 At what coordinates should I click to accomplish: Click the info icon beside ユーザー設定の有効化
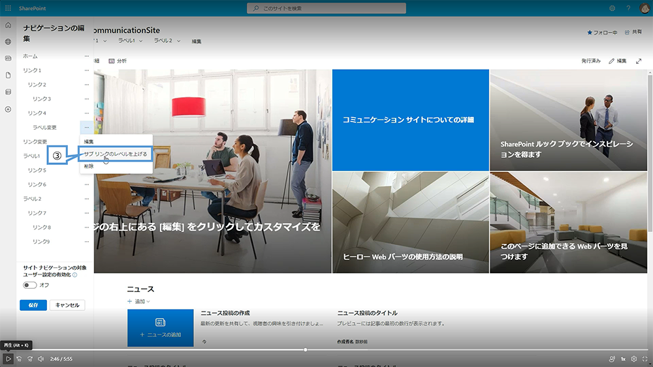(x=75, y=274)
